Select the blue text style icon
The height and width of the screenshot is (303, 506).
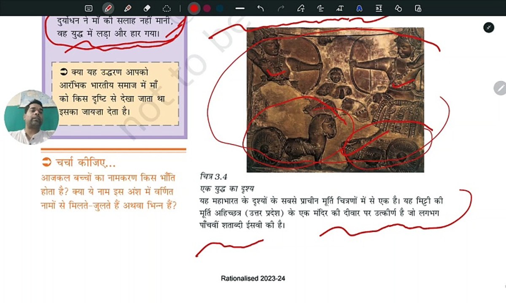tap(359, 8)
